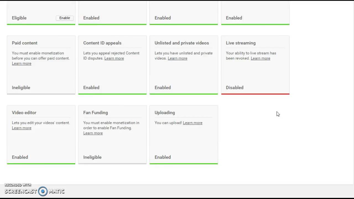Open Learn more link under Video editor
354x199 pixels.
click(22, 128)
